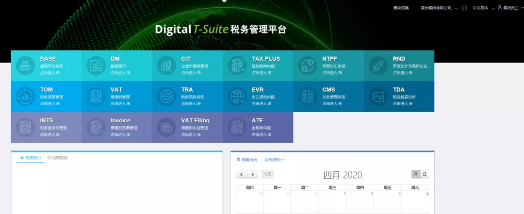Click the Digital T-Suite 税务管理平台 title
The image size is (524, 214).
coord(221,30)
